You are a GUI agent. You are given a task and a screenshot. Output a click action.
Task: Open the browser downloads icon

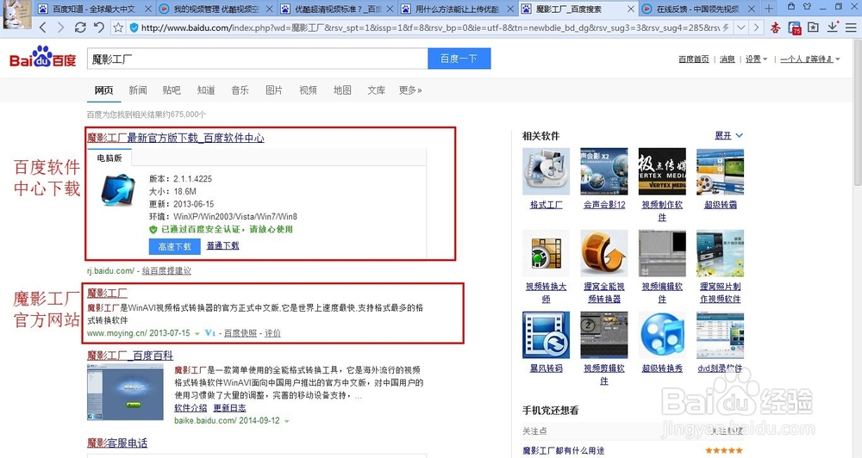tap(833, 27)
